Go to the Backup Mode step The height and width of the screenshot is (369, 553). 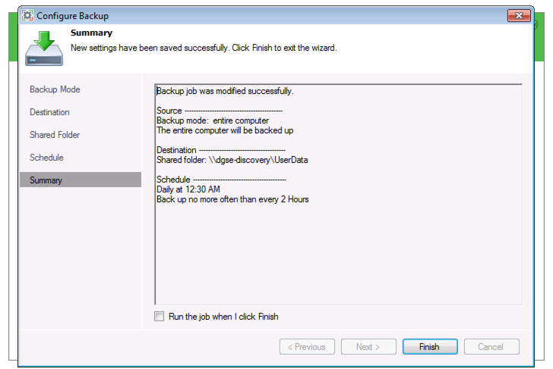pos(55,89)
